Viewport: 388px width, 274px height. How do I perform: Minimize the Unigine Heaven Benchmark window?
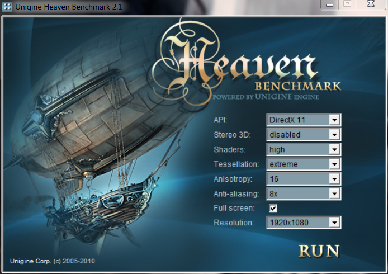(330, 4)
